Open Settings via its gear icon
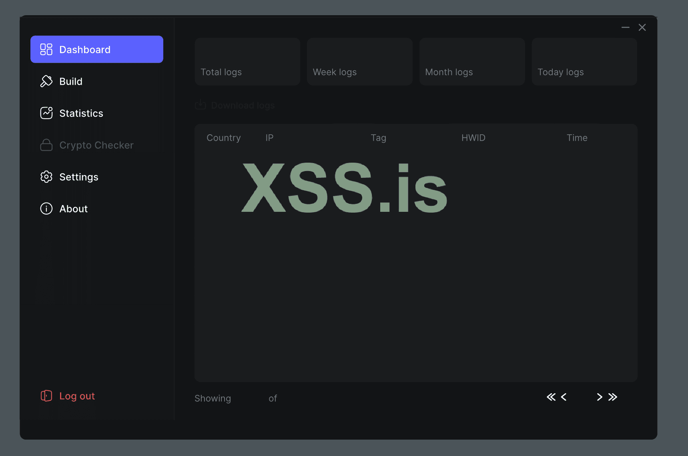688x456 pixels. (46, 177)
